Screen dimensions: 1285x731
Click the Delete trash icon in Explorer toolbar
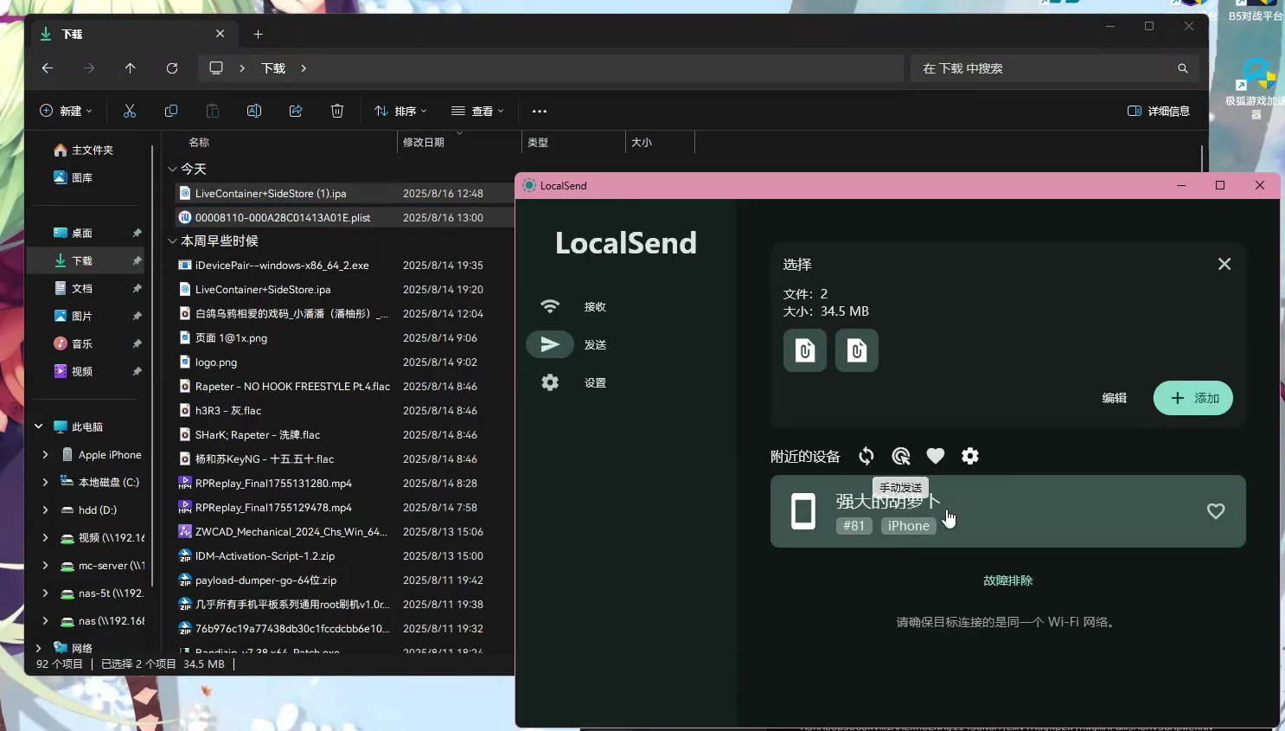coord(337,111)
